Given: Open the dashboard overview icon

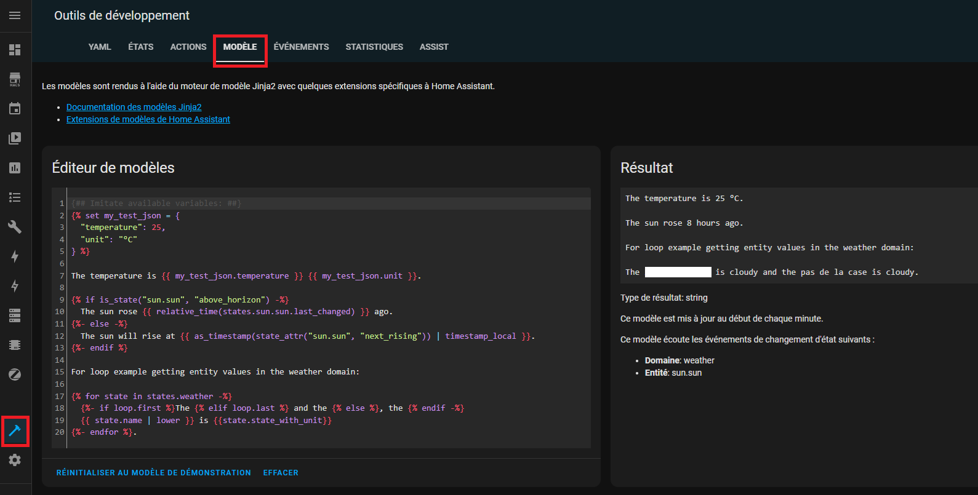Looking at the screenshot, I should 15,50.
